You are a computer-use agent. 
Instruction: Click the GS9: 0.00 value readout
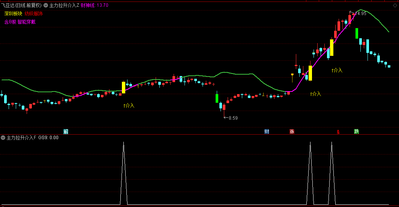click(48, 138)
